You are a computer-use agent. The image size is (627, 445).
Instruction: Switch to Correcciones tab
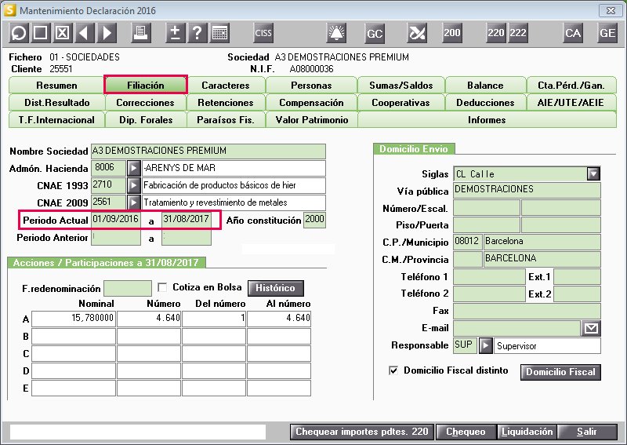(x=146, y=103)
